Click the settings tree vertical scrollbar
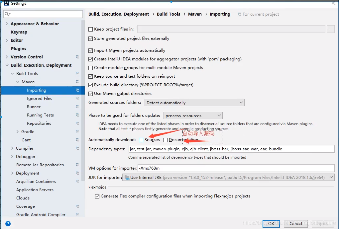The image size is (339, 229). click(83, 100)
